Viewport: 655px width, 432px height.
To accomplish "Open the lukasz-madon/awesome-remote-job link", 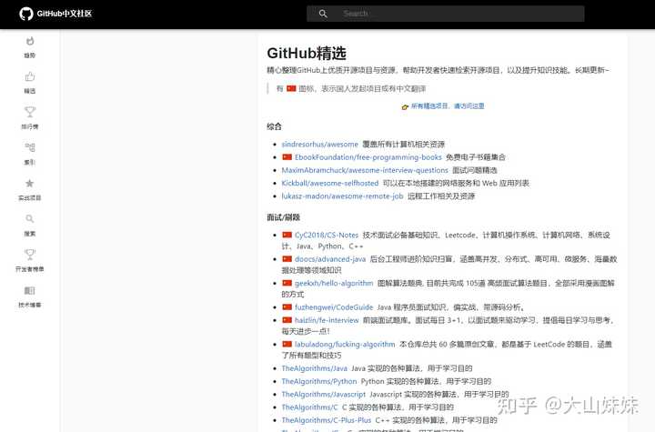I will coord(343,196).
